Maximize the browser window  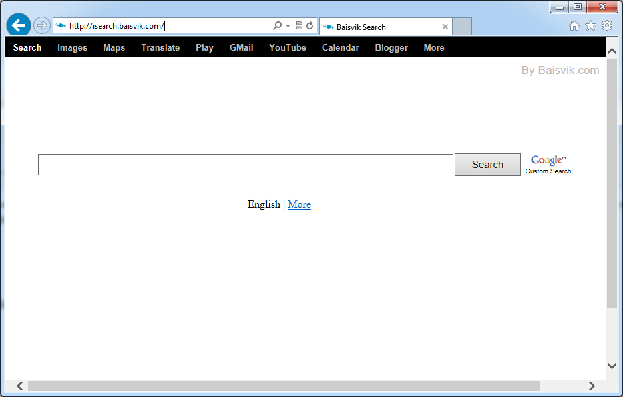pyautogui.click(x=578, y=7)
